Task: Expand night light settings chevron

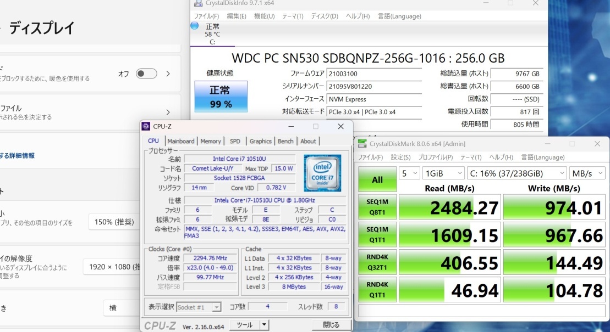Action: pos(168,74)
